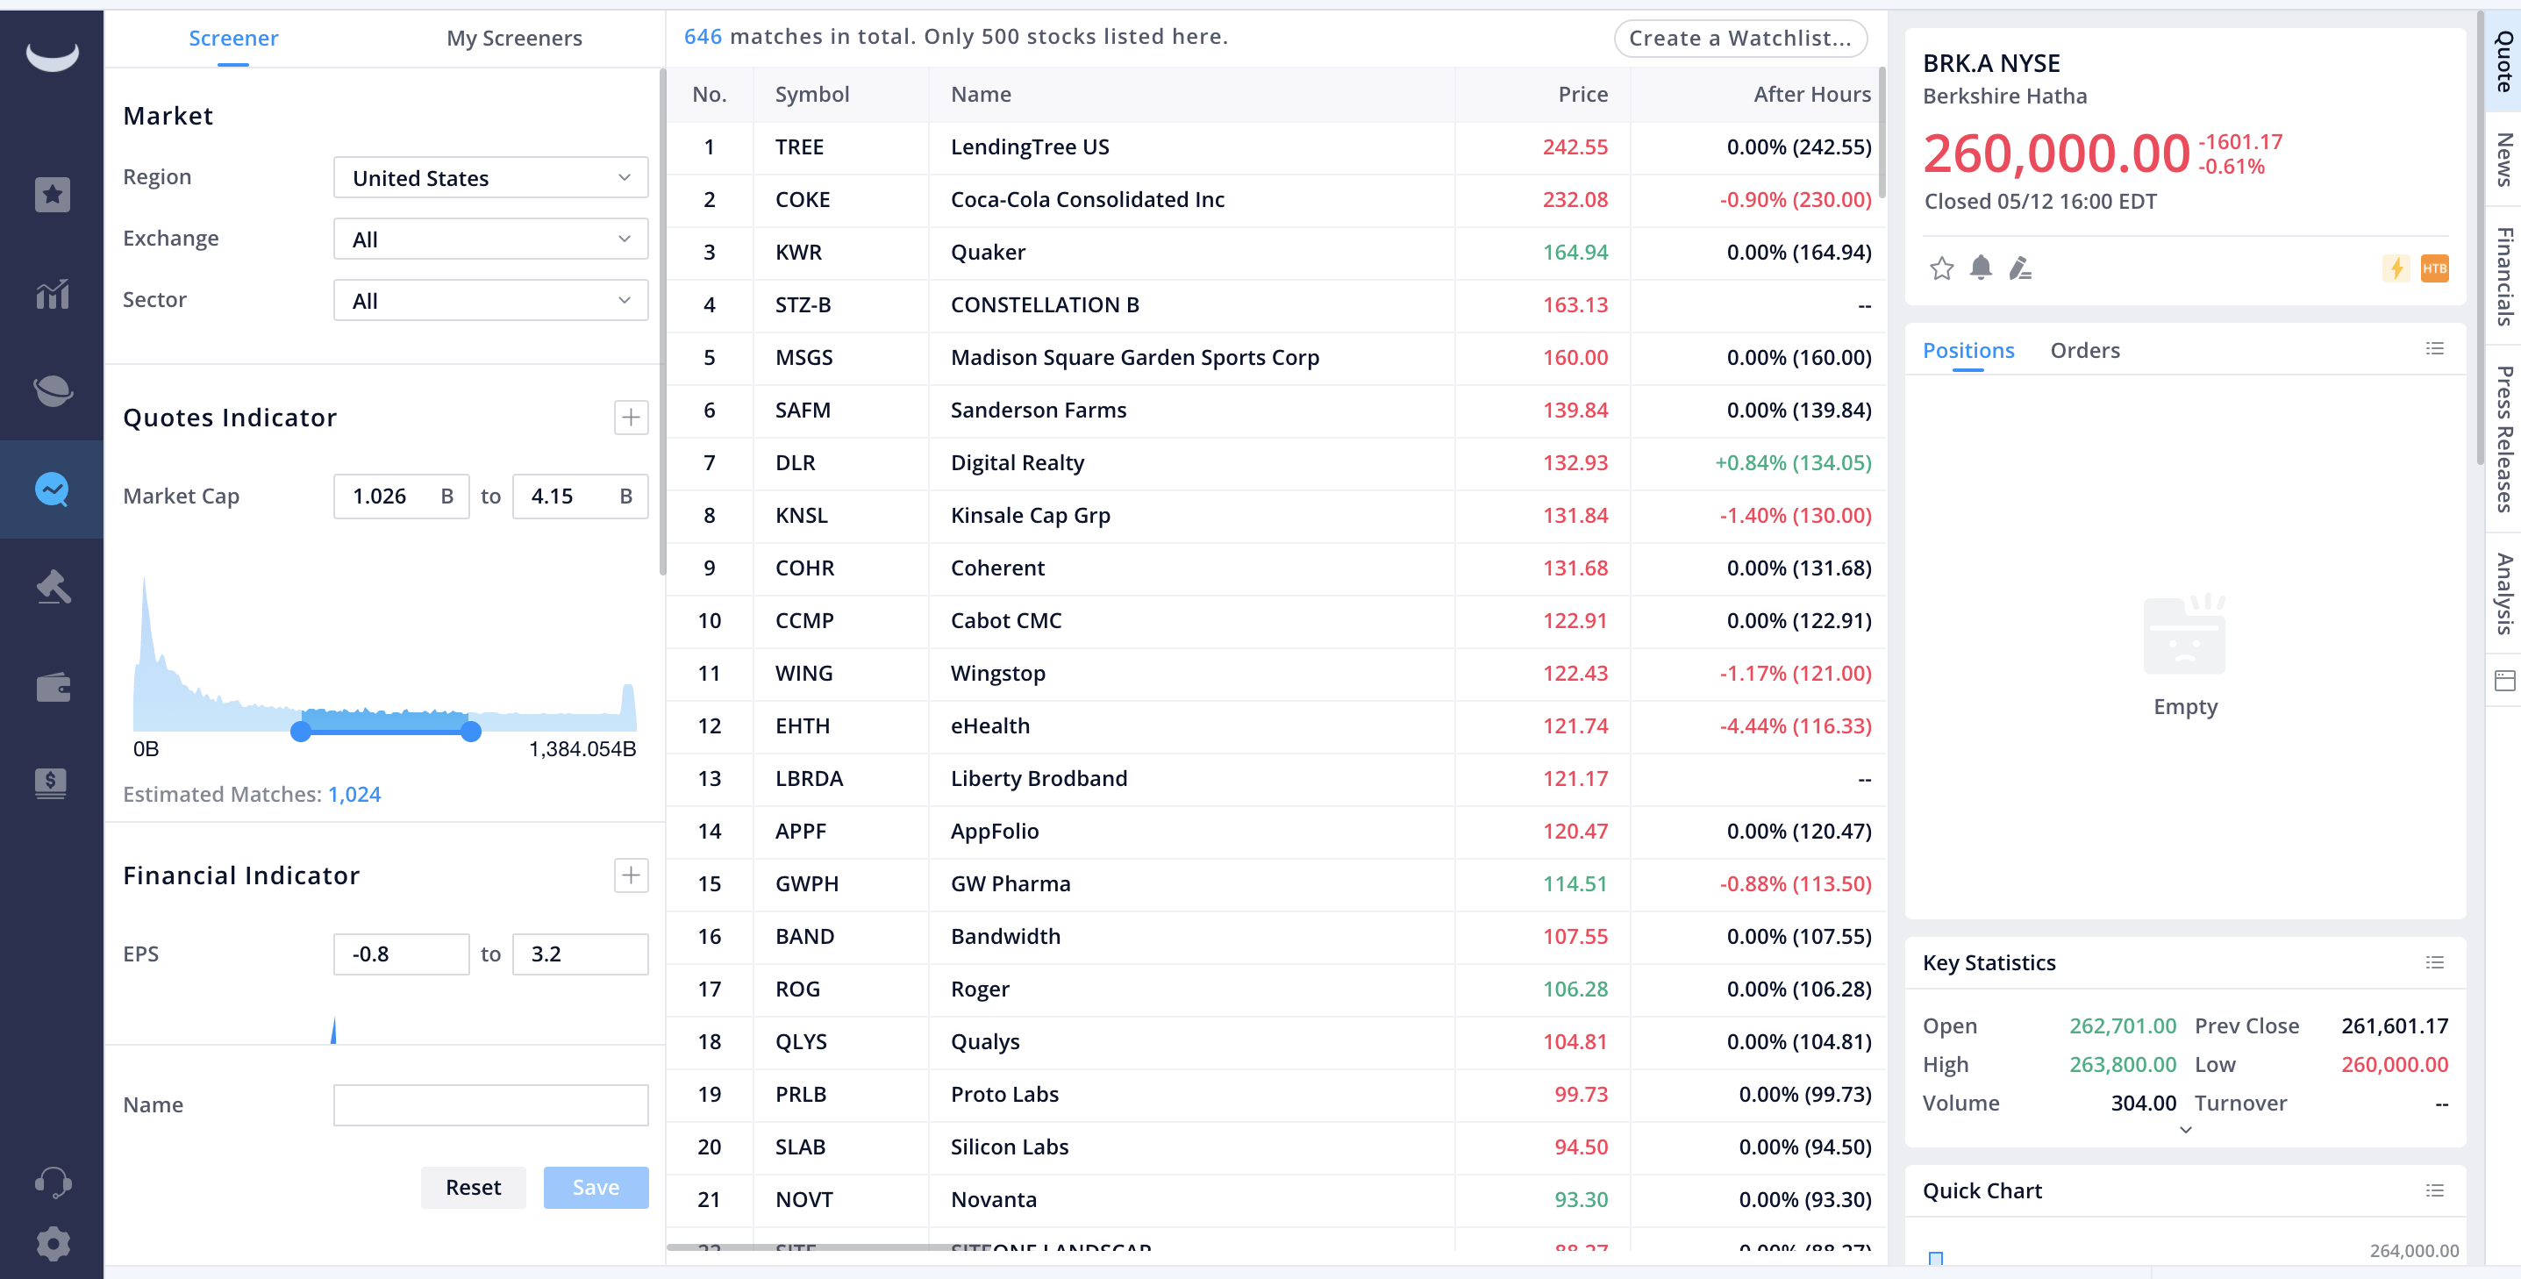Viewport: 2521px width, 1279px height.
Task: Select the MSGS Madison Square Garden row
Action: [1275, 358]
